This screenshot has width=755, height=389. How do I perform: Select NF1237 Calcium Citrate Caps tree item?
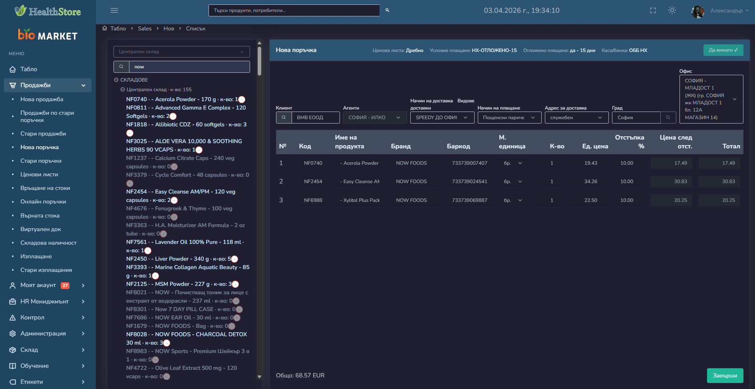tap(180, 162)
